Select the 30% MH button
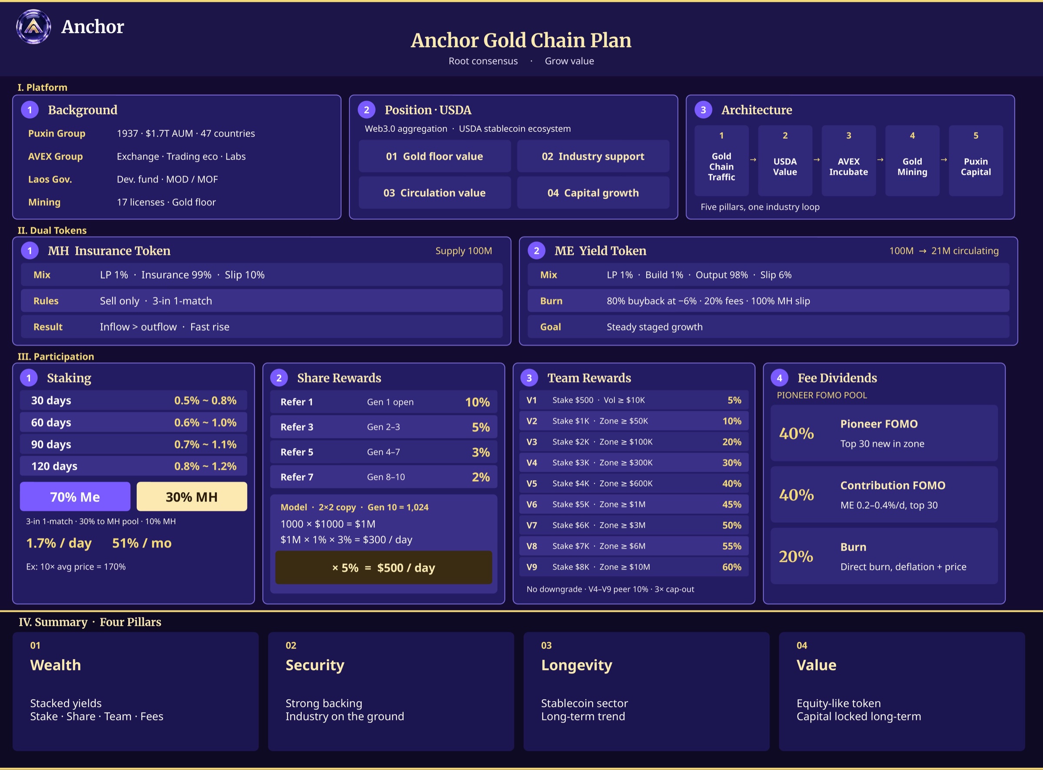This screenshot has height=770, width=1043. (x=192, y=497)
